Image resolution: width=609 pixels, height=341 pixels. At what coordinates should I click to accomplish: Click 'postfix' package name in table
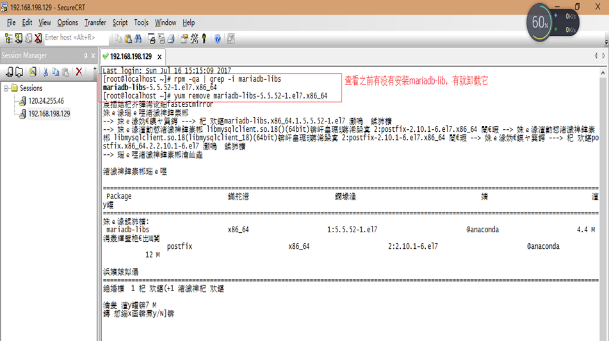[179, 246]
